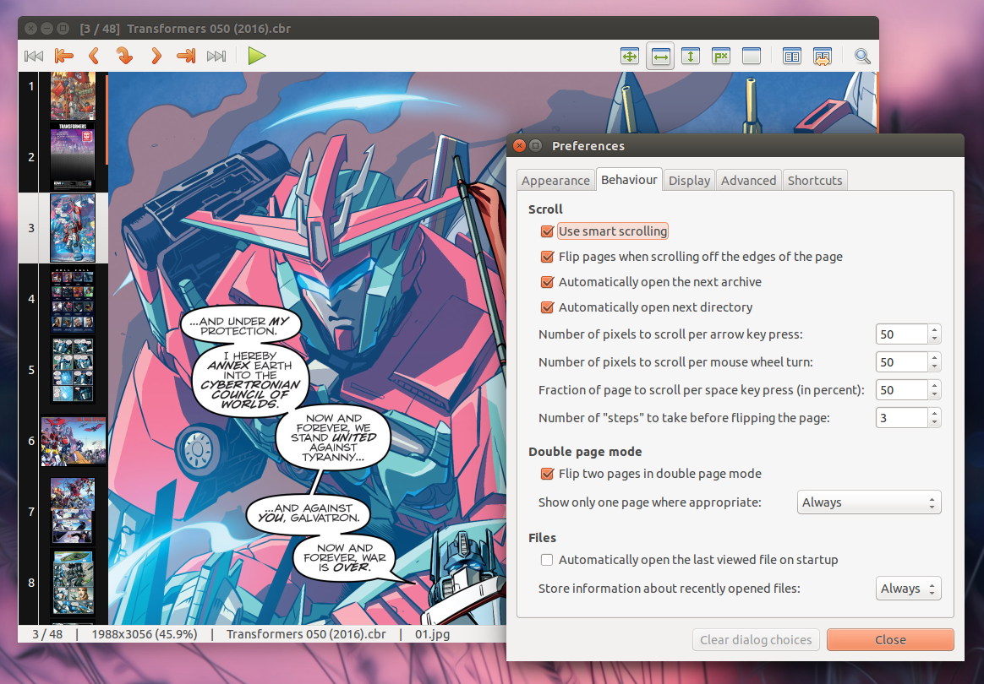The width and height of the screenshot is (984, 684).
Task: Click '1988x3056 (45.9%)' in status bar
Action: point(145,634)
